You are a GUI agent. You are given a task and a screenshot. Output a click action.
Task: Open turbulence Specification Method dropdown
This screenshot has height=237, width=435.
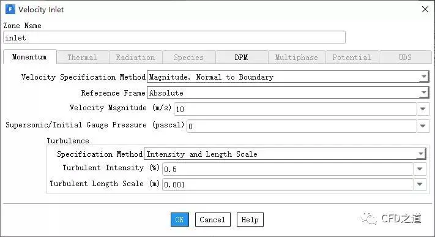click(x=285, y=154)
